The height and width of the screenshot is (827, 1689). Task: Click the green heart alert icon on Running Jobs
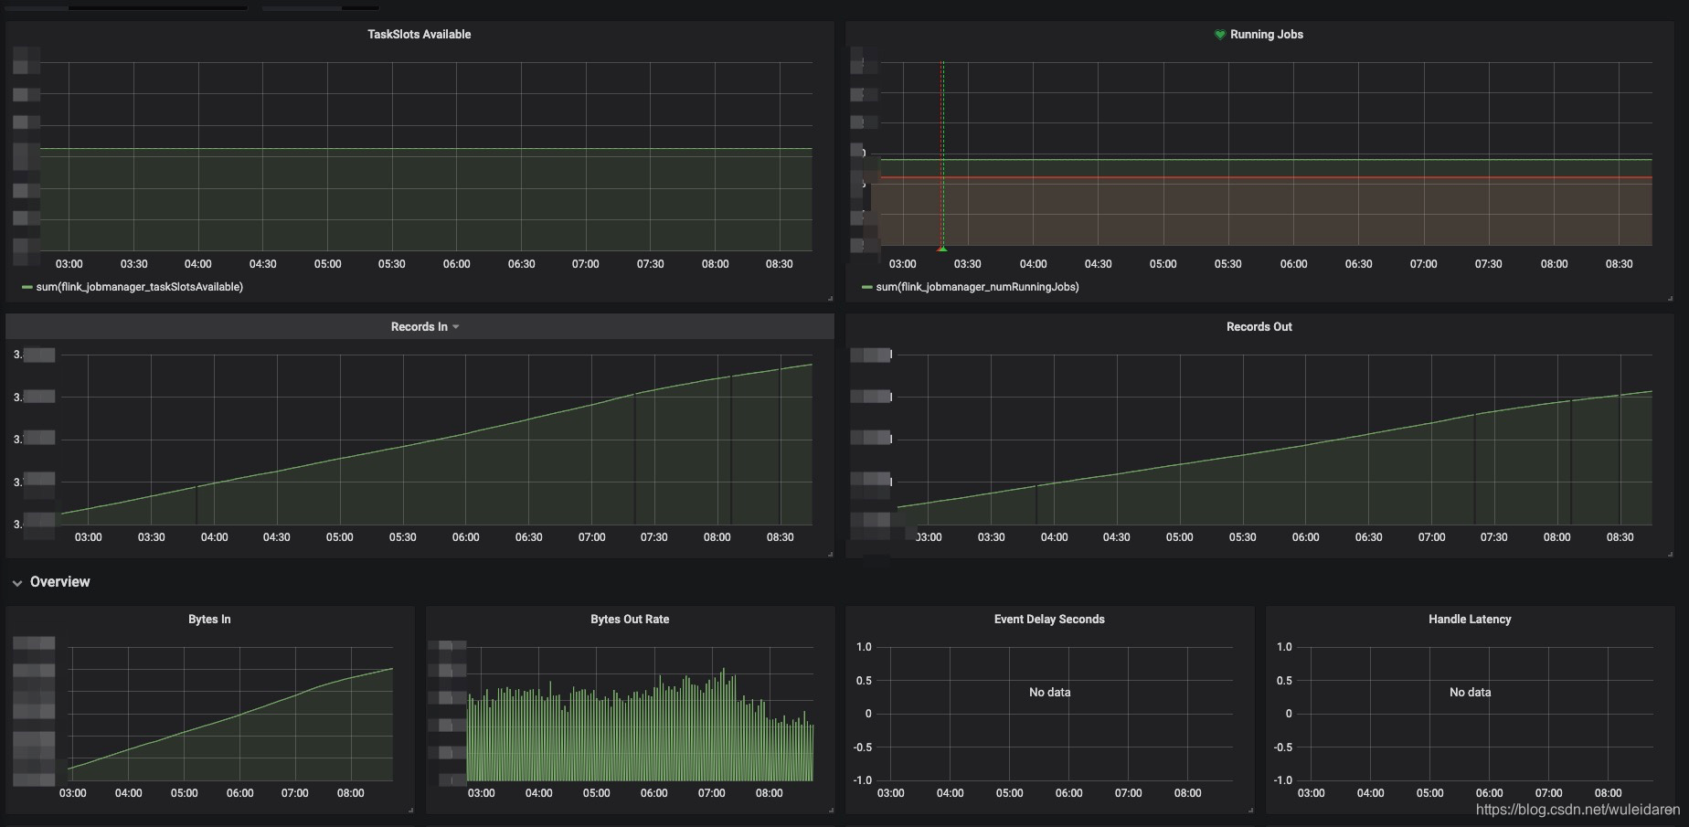tap(1219, 35)
